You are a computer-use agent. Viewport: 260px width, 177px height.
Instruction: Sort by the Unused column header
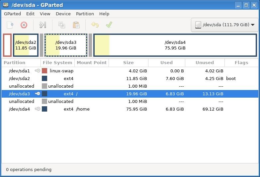point(205,63)
